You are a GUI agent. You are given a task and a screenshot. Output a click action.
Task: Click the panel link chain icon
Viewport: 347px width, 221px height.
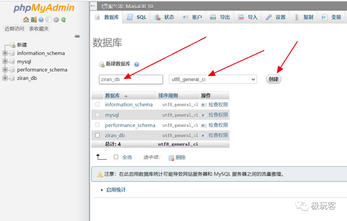point(77,36)
